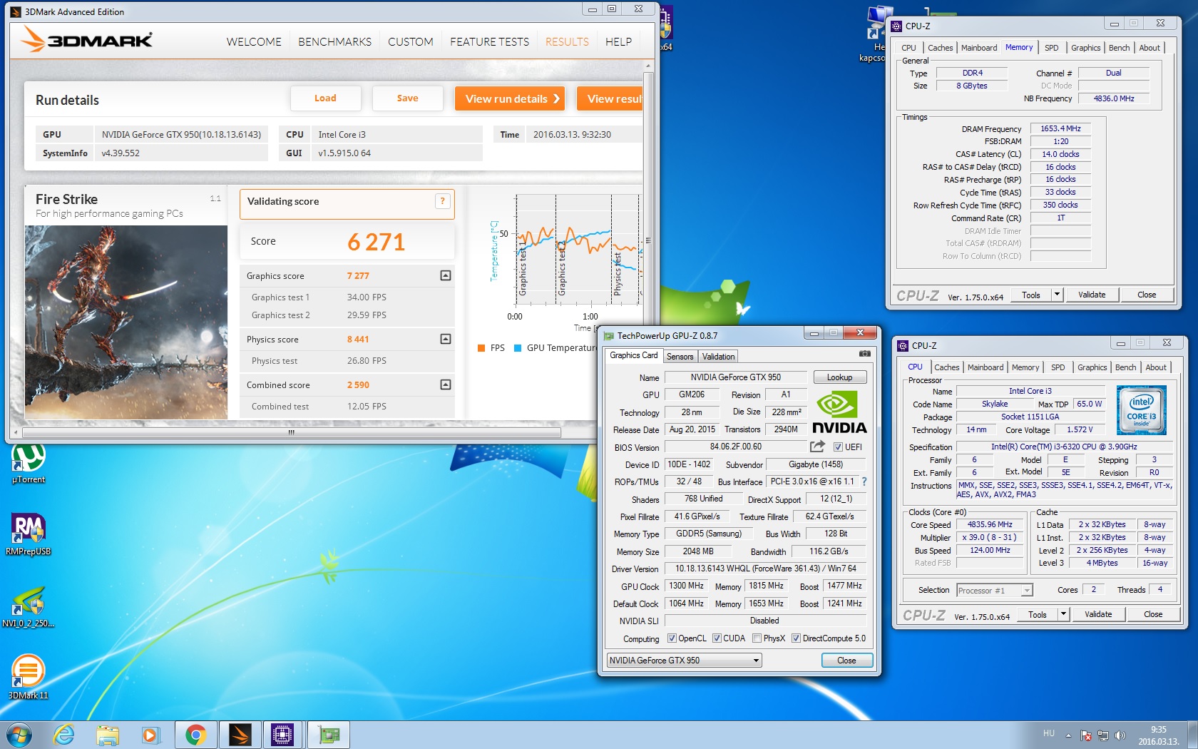Switch to the Validation tab in GPU-Z
Viewport: 1198px width, 749px height.
click(x=718, y=357)
